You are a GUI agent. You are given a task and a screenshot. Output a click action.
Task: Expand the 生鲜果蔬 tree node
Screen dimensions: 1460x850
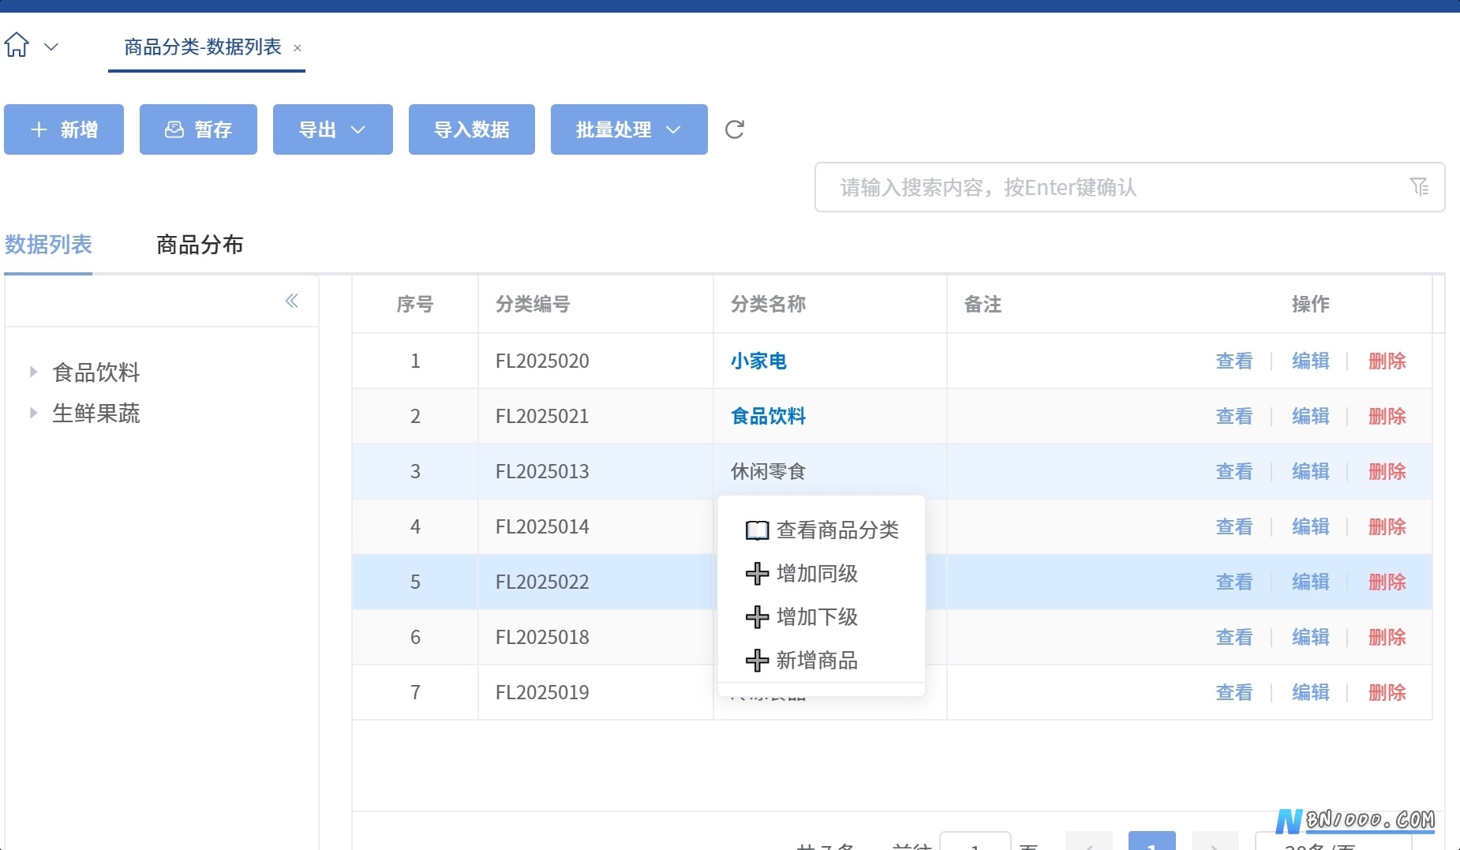pos(33,413)
